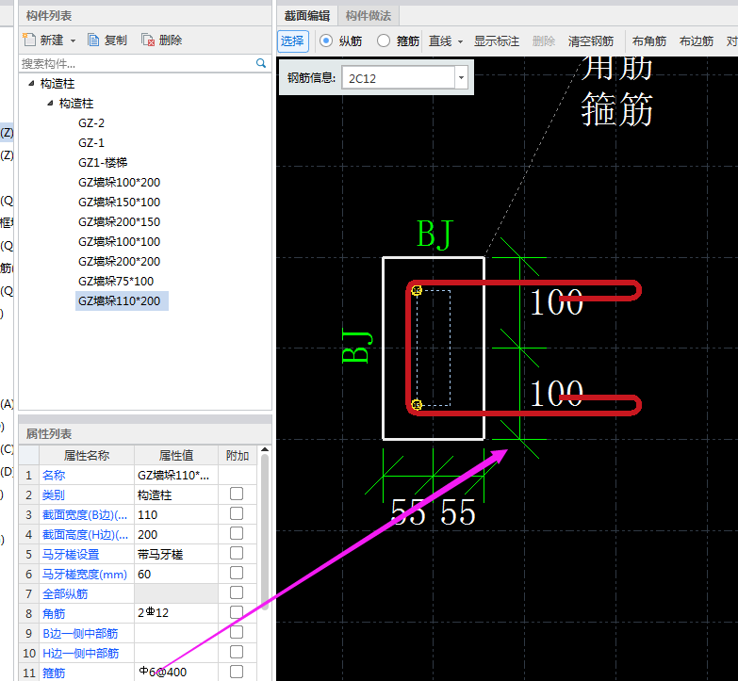Image resolution: width=738 pixels, height=681 pixels.
Task: Select GZ-1 in the component tree
Action: (x=91, y=142)
